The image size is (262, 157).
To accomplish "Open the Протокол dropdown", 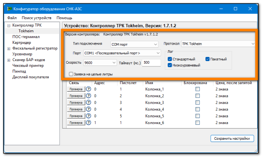I will tap(218, 43).
